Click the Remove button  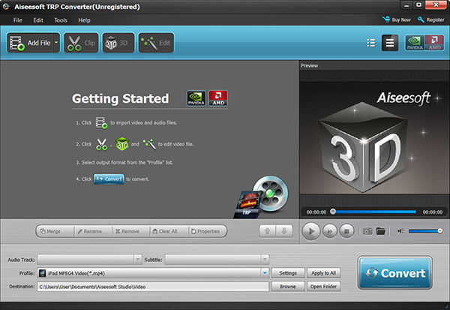[130, 231]
